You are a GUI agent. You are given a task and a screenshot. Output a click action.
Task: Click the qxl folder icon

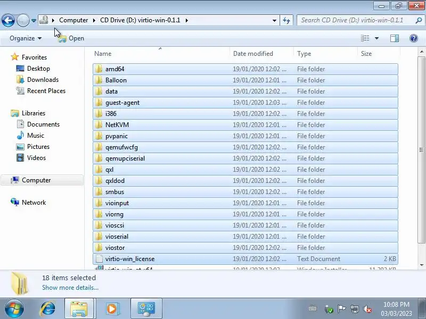[x=99, y=170]
